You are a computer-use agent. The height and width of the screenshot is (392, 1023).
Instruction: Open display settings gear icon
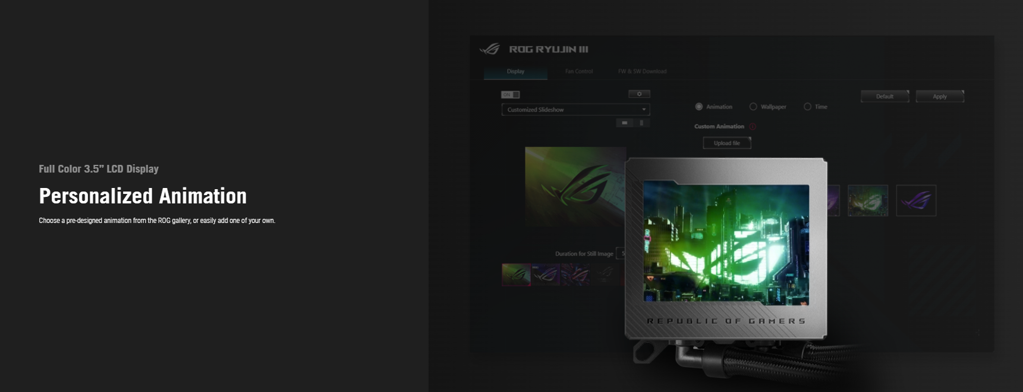[639, 94]
